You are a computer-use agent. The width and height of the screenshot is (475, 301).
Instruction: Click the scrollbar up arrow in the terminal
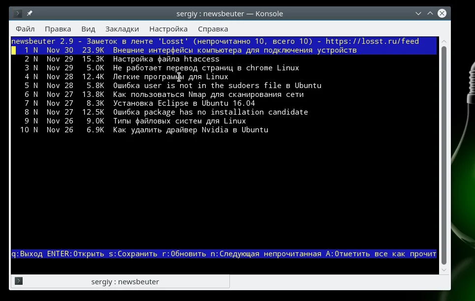click(x=444, y=41)
